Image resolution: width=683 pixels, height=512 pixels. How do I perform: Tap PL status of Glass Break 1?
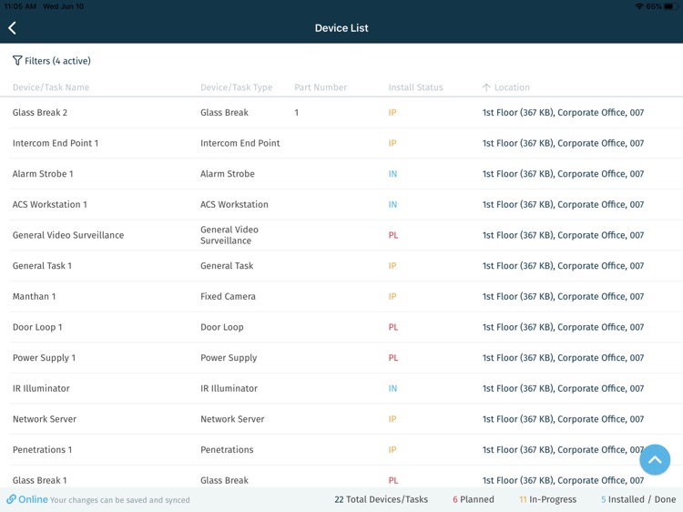point(393,480)
